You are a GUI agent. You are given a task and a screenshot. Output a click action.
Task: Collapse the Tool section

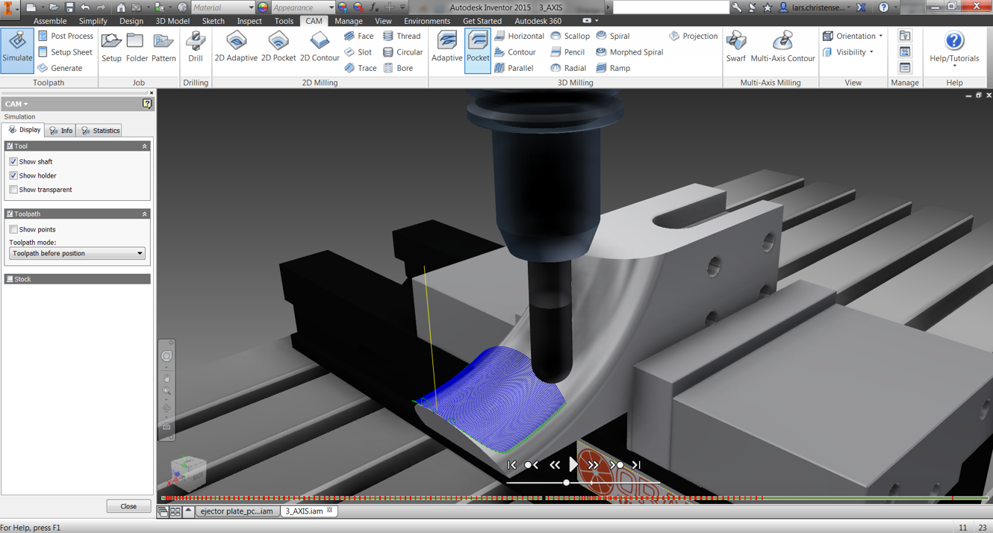[x=145, y=146]
